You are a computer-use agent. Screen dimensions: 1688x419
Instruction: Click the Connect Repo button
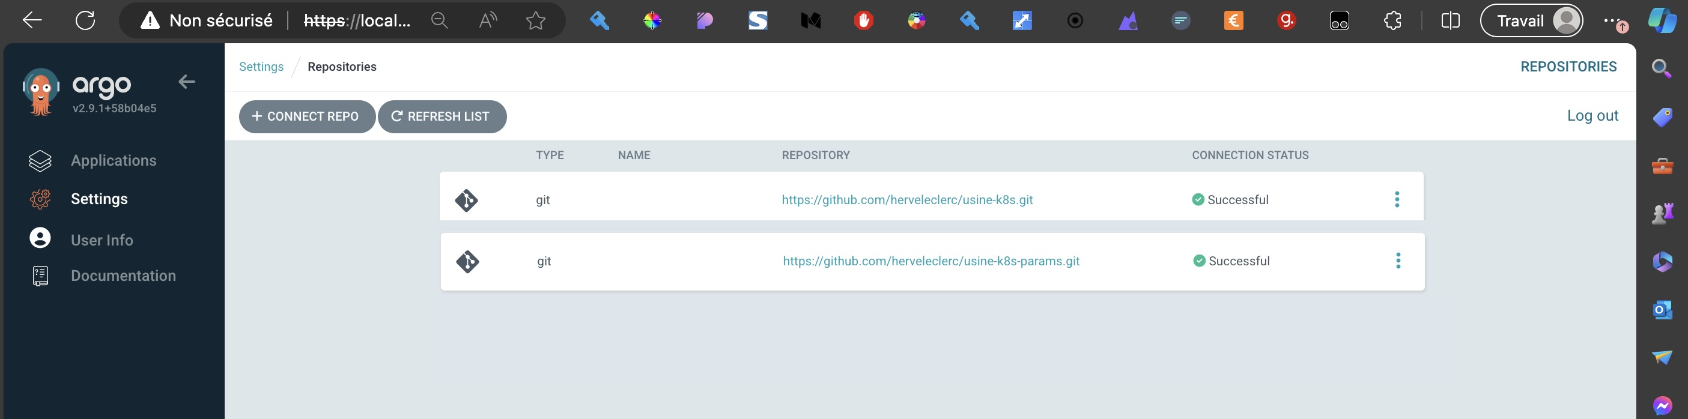click(306, 116)
